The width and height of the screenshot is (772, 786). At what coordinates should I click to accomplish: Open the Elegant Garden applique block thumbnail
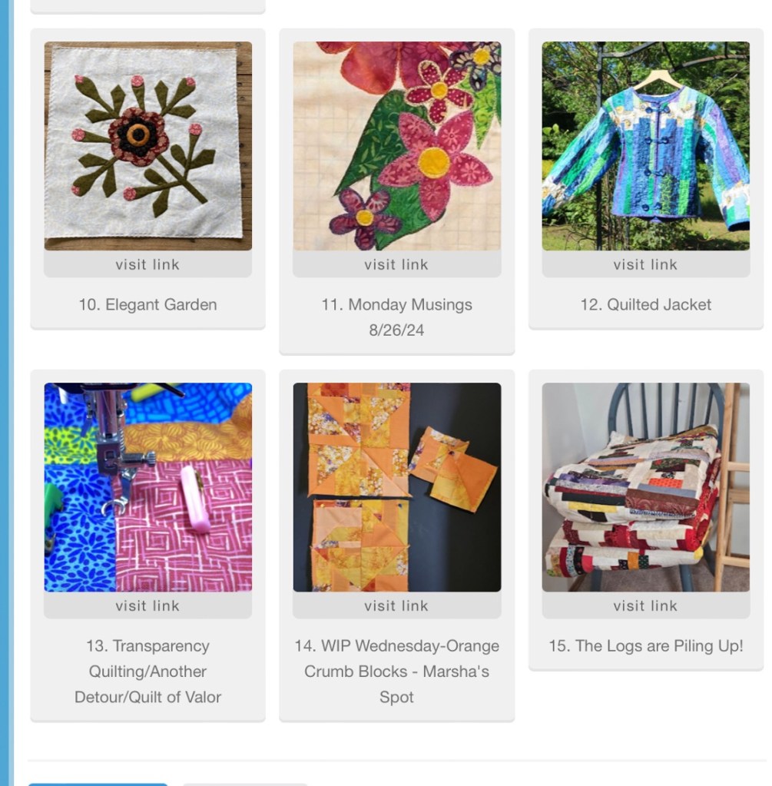pos(148,146)
